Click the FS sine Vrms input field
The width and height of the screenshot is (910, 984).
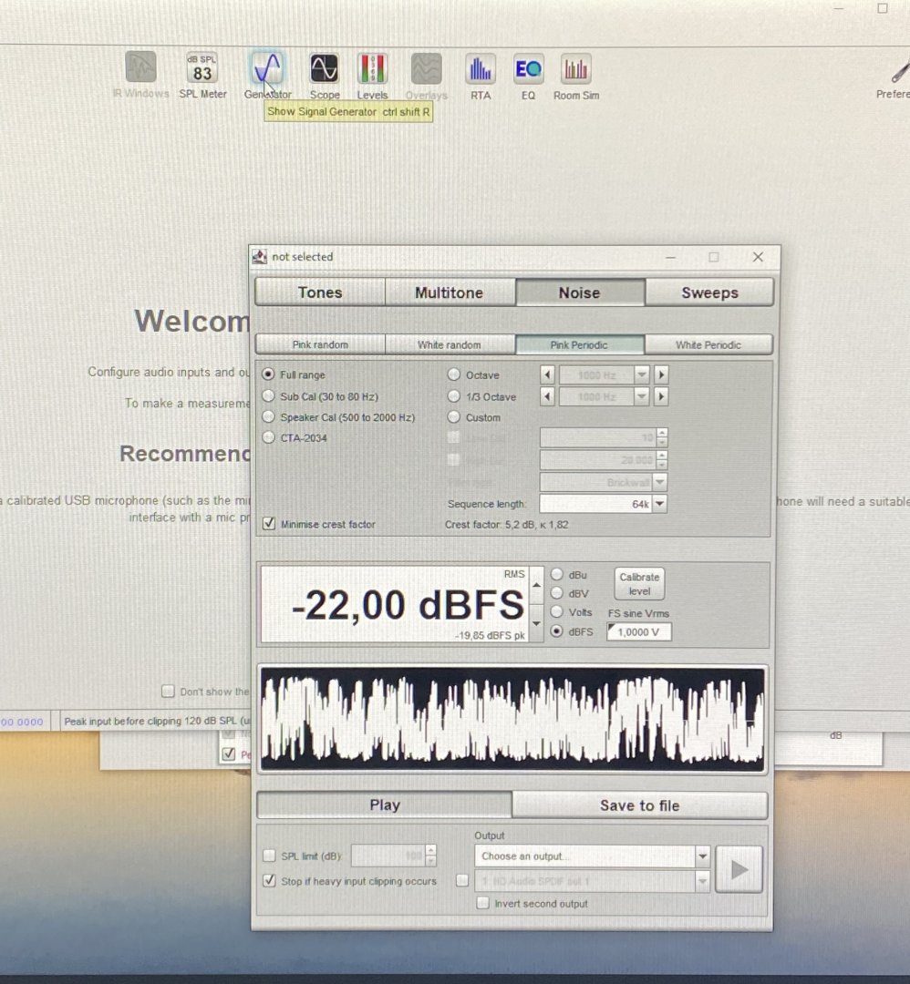click(x=639, y=631)
